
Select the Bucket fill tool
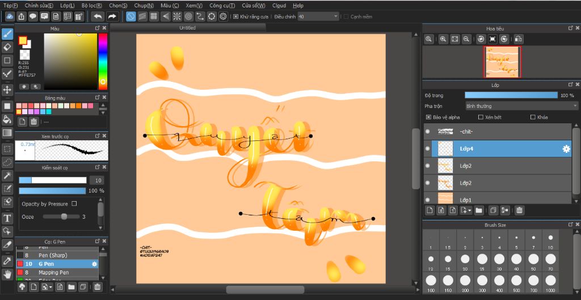click(x=7, y=119)
